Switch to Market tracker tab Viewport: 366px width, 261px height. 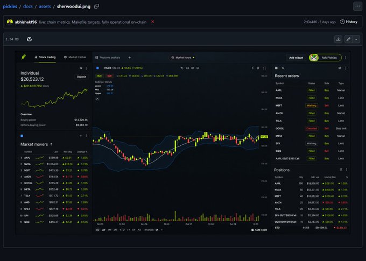tap(75, 57)
